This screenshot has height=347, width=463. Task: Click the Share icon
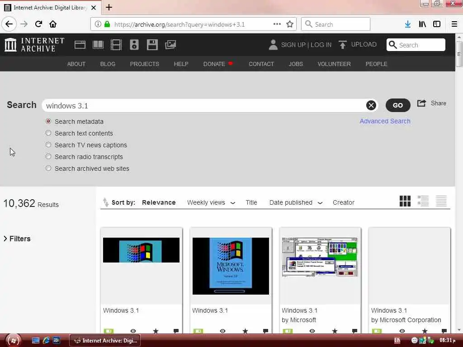(422, 103)
